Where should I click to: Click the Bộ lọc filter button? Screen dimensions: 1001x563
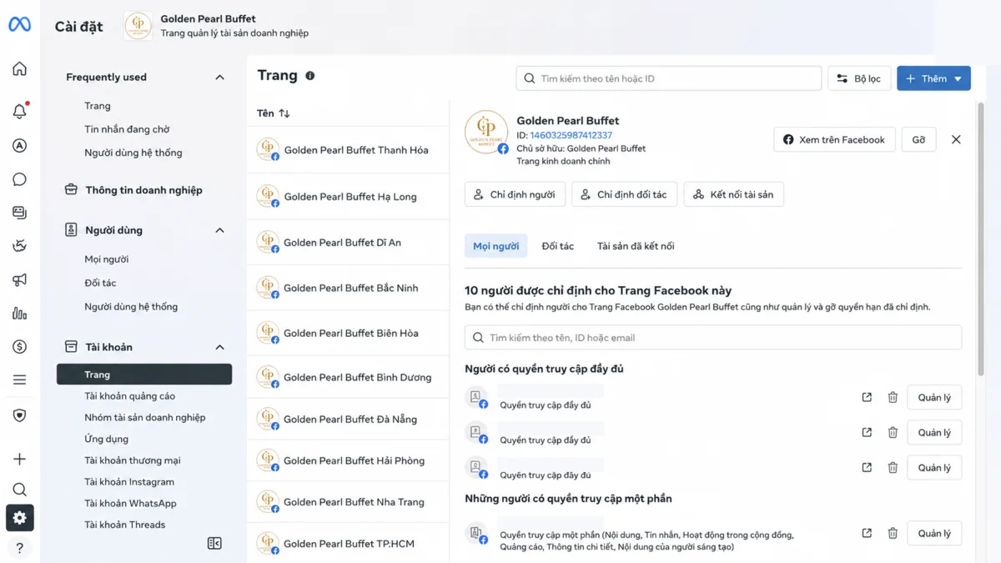(859, 78)
